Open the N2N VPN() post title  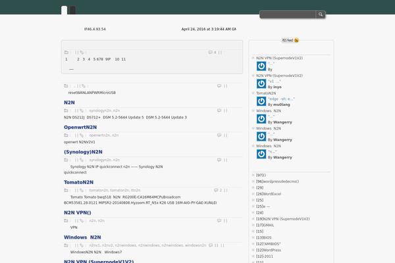77,212
